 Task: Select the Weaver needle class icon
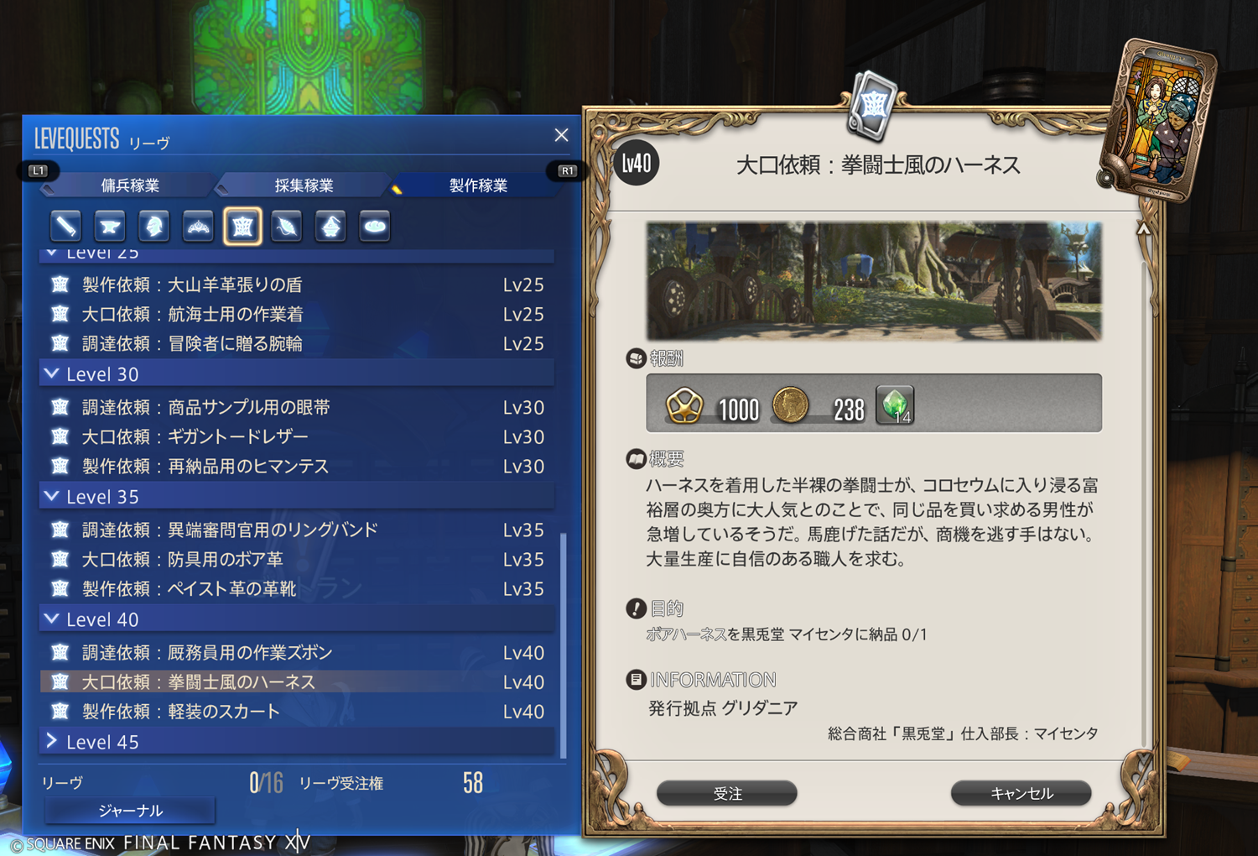click(x=287, y=226)
